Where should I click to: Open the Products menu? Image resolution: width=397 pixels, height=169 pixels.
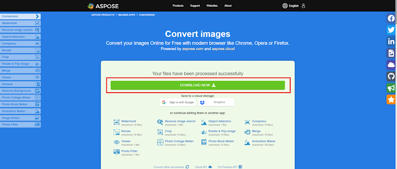[178, 6]
